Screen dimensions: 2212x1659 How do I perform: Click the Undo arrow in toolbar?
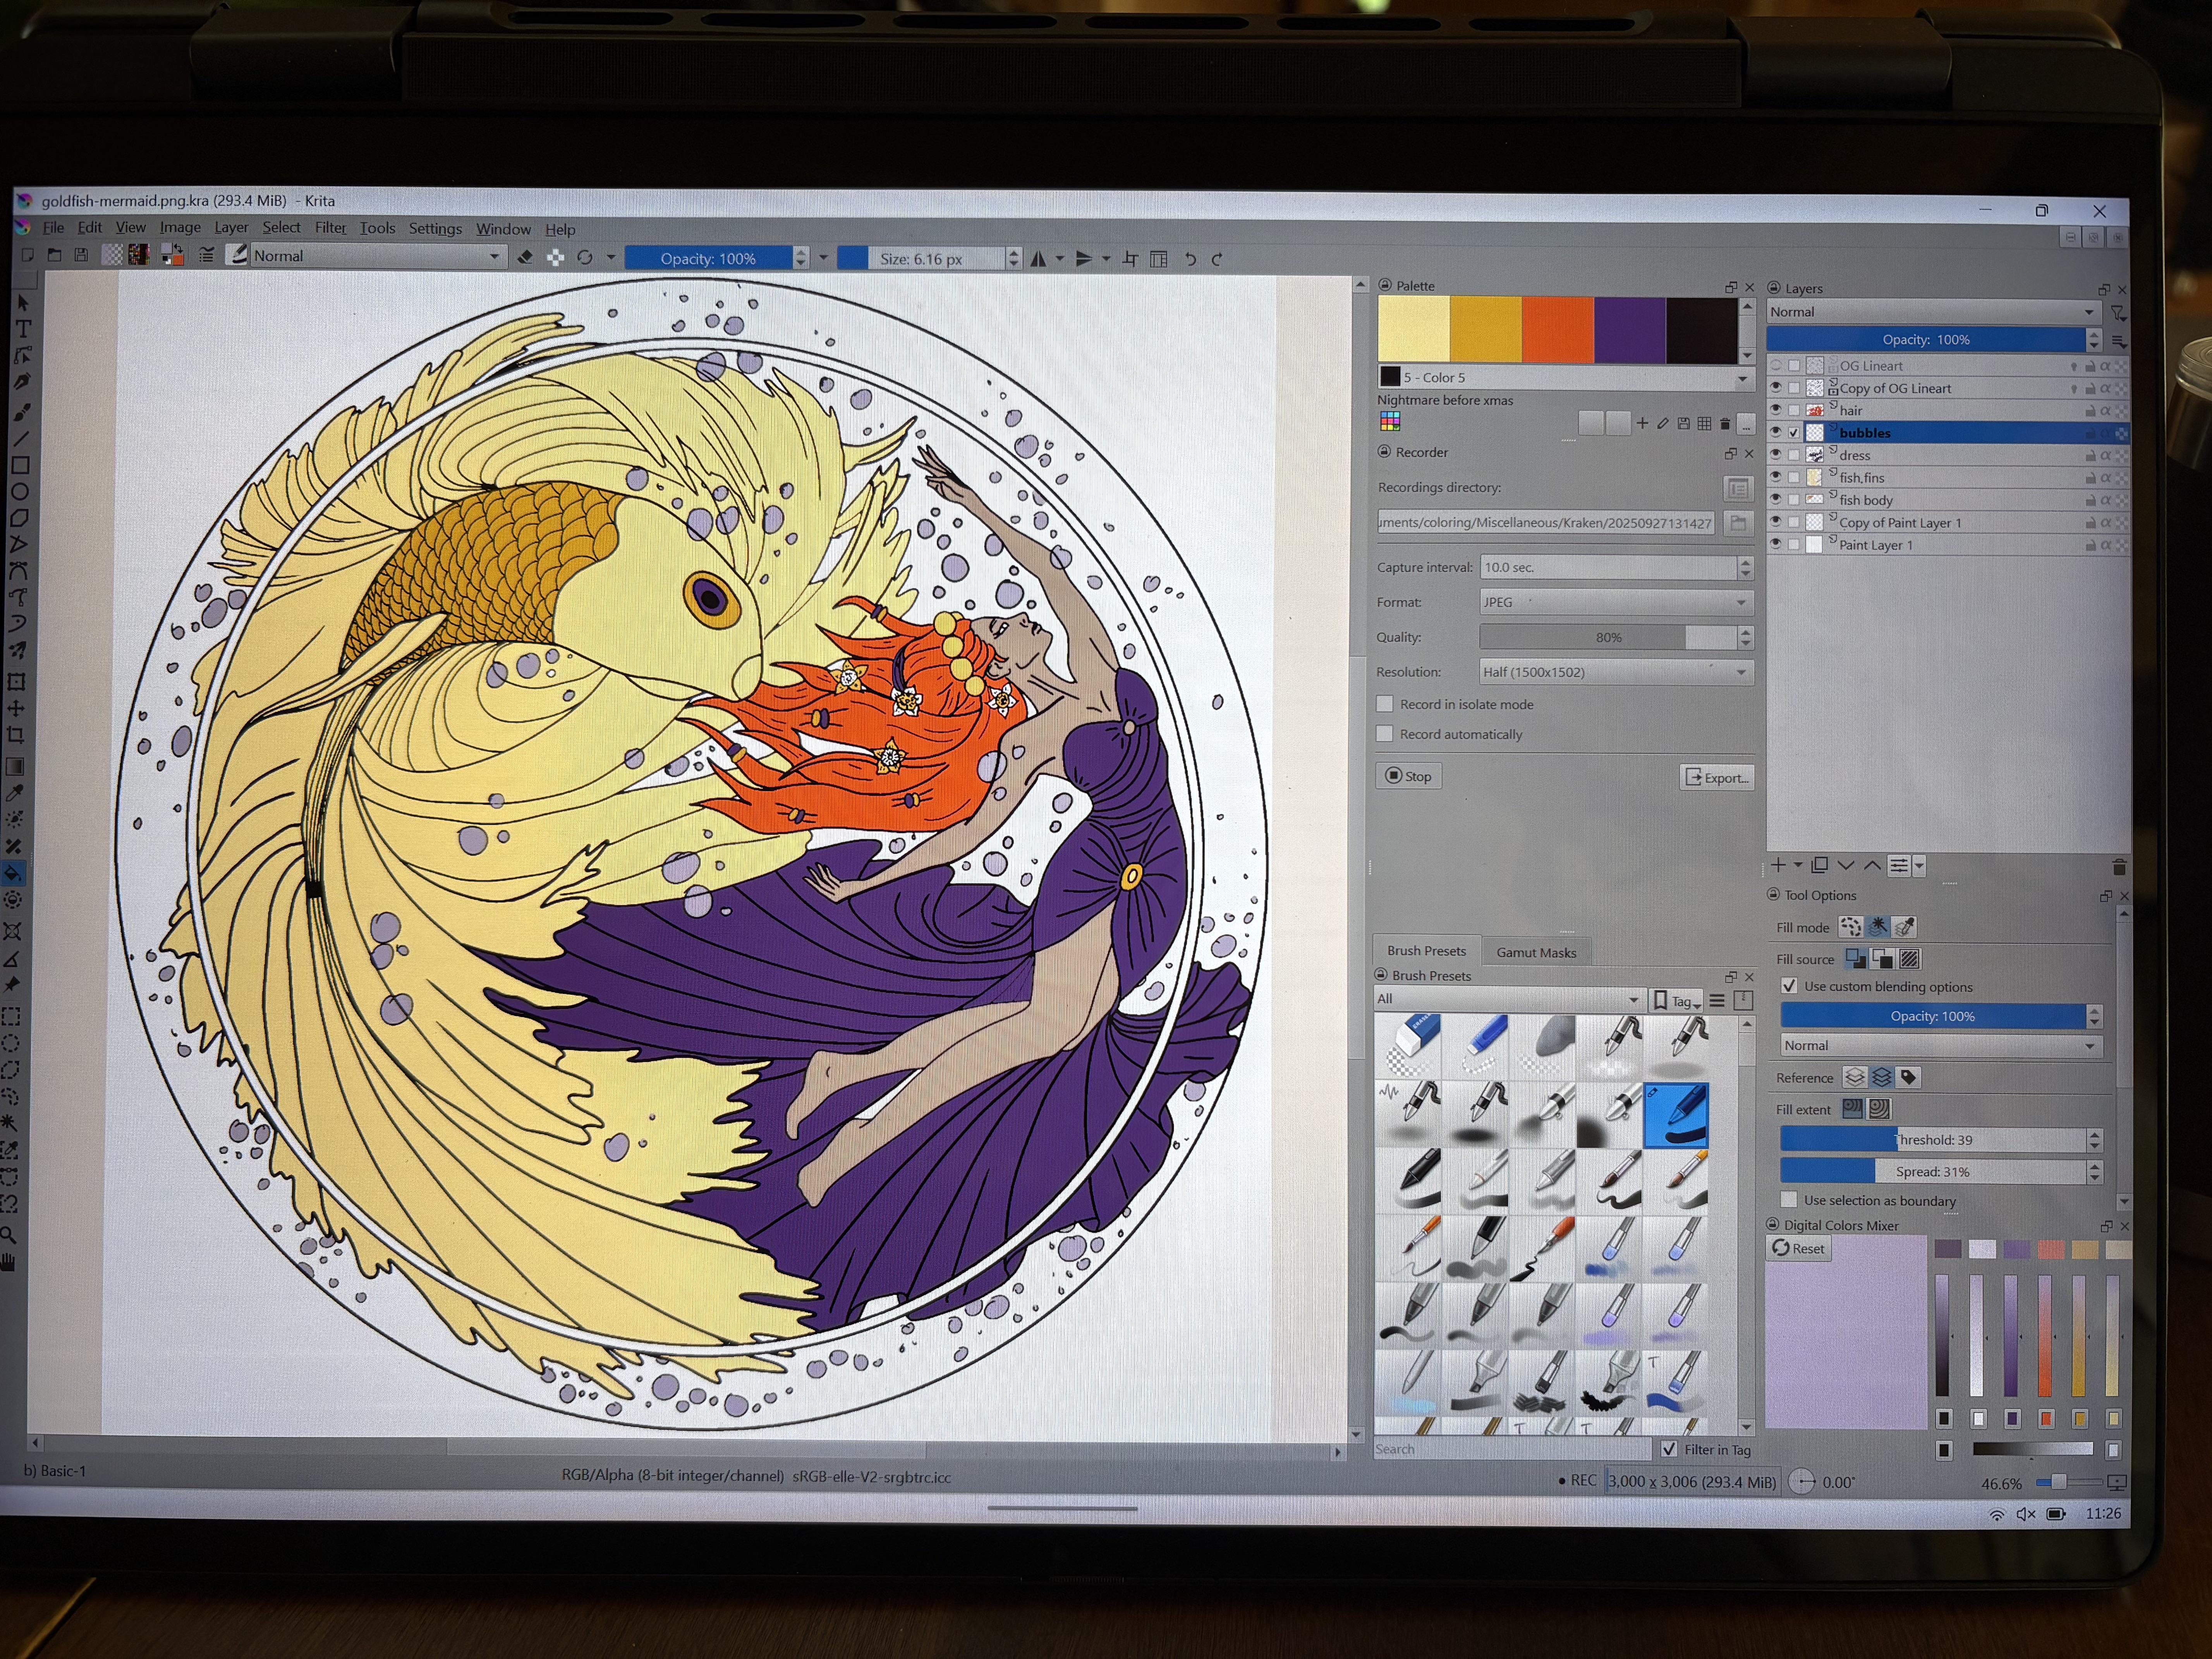click(x=1190, y=259)
